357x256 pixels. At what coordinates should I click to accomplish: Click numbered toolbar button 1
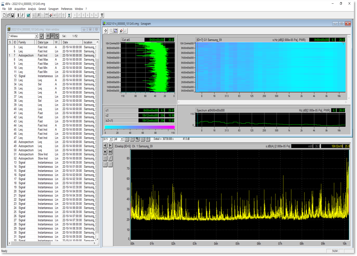(x=74, y=15)
